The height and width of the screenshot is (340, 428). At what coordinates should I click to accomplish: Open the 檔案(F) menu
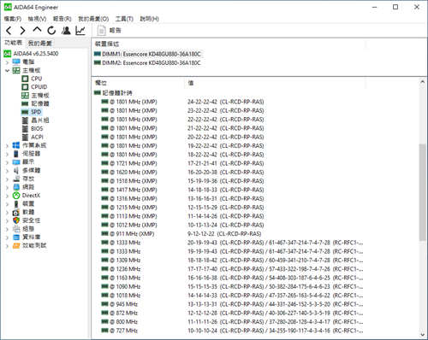click(x=13, y=19)
